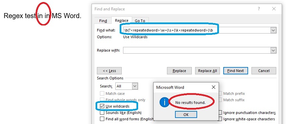Toggle the Match case checkbox
This screenshot has width=286, height=124.
pyautogui.click(x=102, y=94)
